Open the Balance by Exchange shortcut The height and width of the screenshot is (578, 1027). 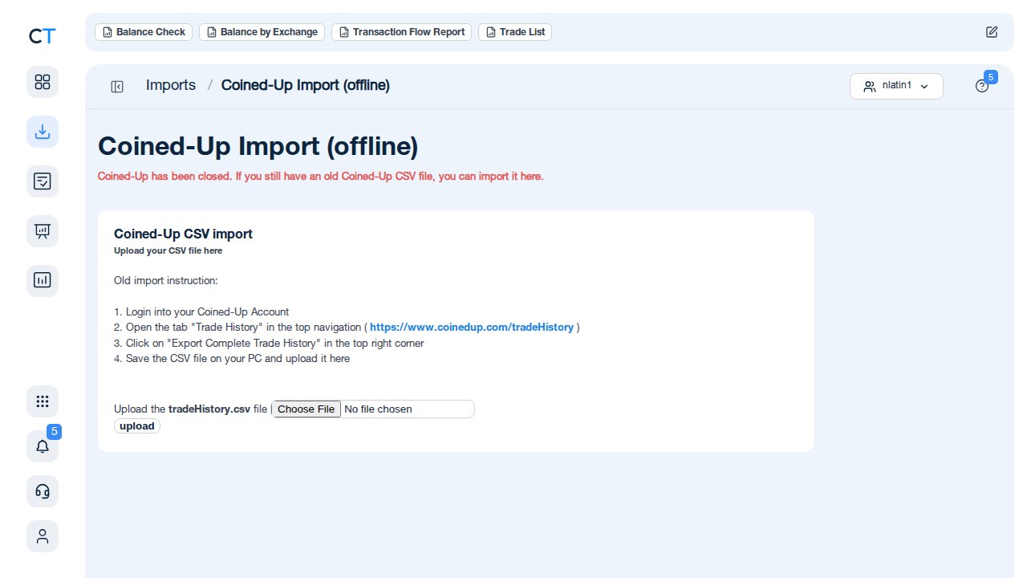(262, 32)
